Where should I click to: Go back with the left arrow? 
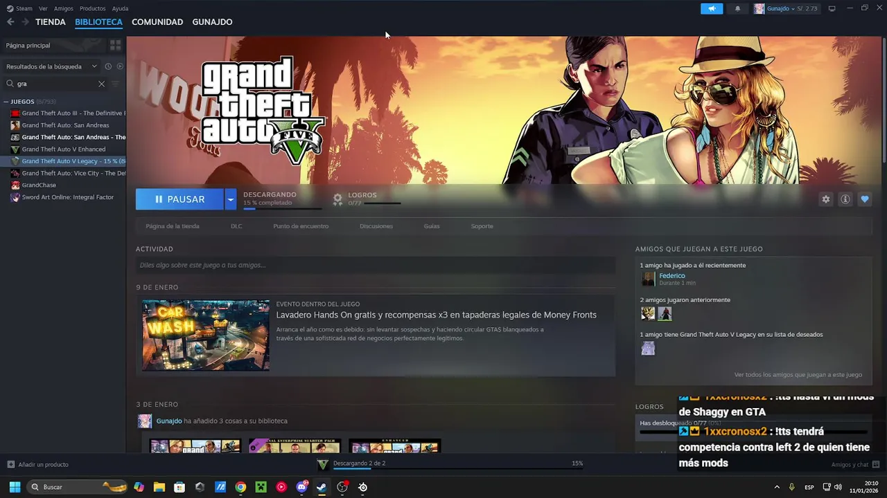10,22
